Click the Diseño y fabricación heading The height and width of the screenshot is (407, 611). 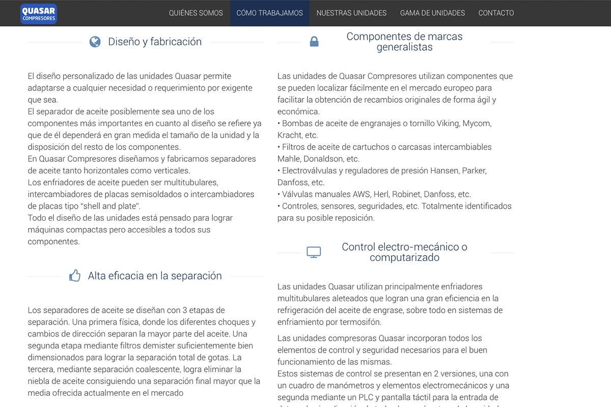click(155, 42)
